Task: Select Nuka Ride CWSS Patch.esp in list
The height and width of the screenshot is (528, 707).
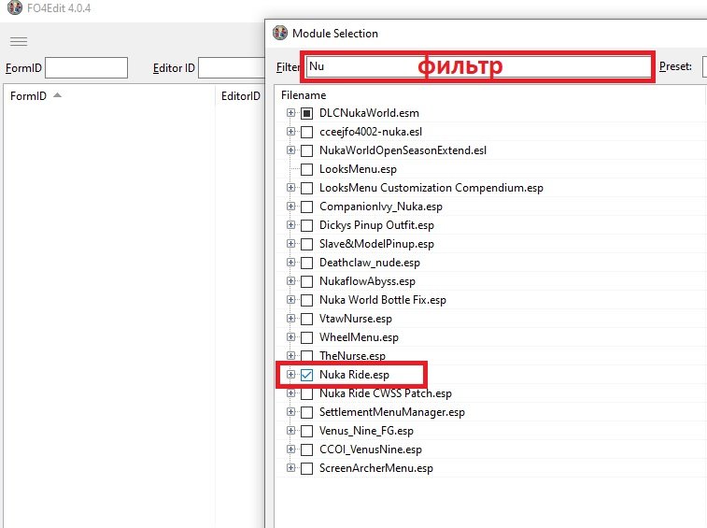Action: pos(385,393)
